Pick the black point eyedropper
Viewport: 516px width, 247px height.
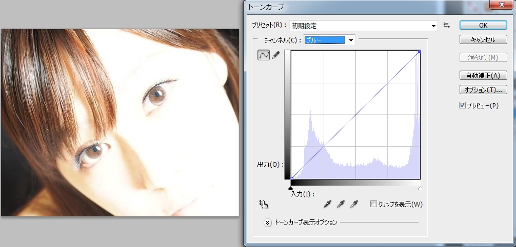tap(327, 204)
